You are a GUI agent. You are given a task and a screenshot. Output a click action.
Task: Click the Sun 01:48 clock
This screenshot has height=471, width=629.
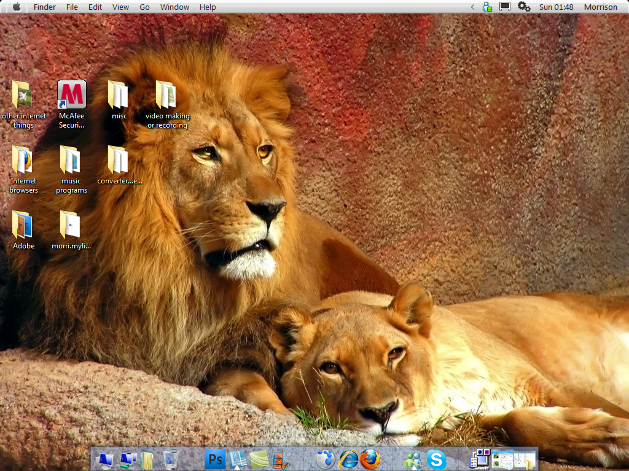(x=556, y=7)
